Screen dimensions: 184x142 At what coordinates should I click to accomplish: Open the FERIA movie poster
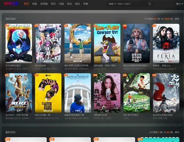(166, 43)
